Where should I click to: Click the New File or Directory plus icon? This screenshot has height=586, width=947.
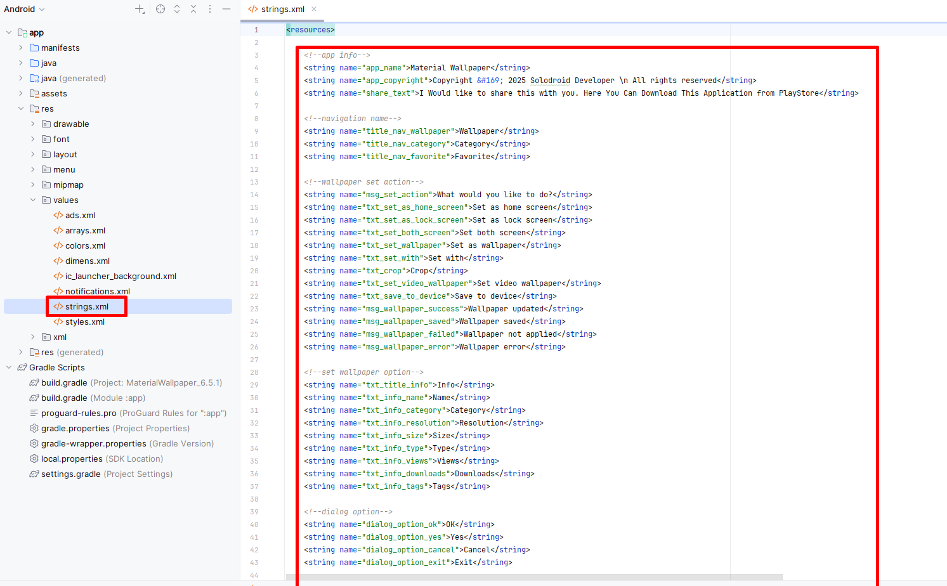coord(140,9)
